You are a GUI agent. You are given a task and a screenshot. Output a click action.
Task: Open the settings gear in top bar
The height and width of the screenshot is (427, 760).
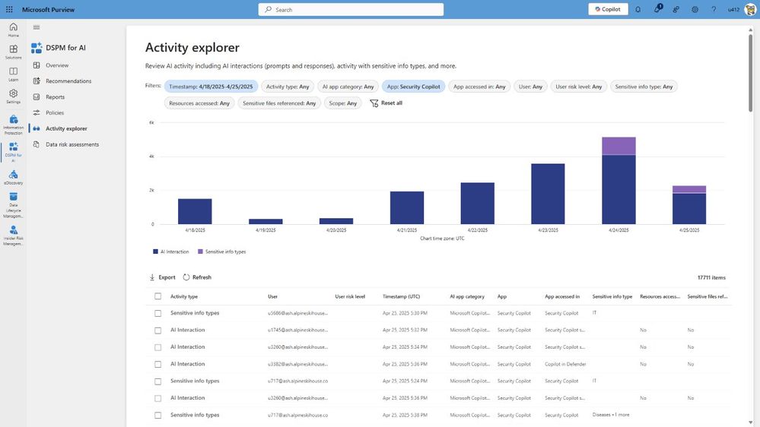pyautogui.click(x=695, y=9)
